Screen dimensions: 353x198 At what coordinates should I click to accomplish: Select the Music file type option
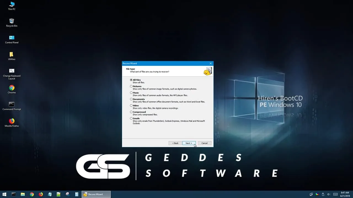pyautogui.click(x=131, y=93)
